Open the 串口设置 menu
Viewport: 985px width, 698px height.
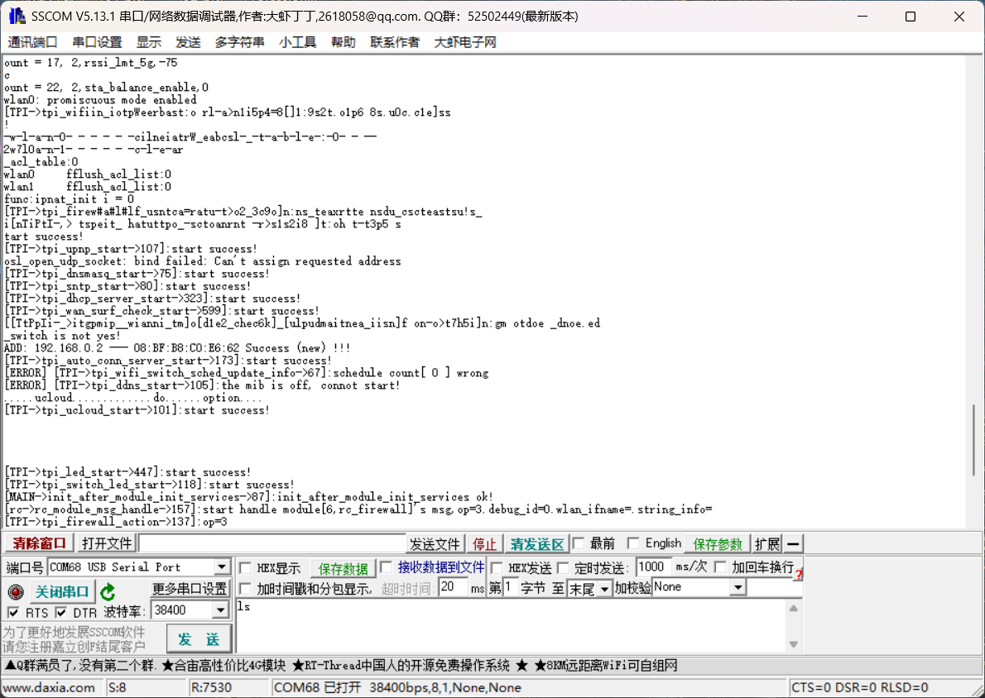point(97,42)
